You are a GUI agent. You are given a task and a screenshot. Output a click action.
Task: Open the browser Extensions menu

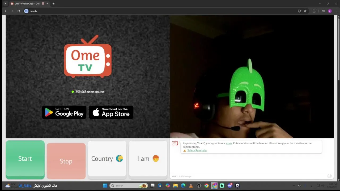[x=314, y=11]
